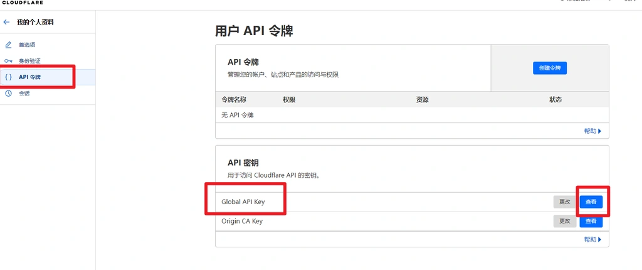Click the 我的个人资料 heading
The width and height of the screenshot is (642, 270).
coord(35,22)
